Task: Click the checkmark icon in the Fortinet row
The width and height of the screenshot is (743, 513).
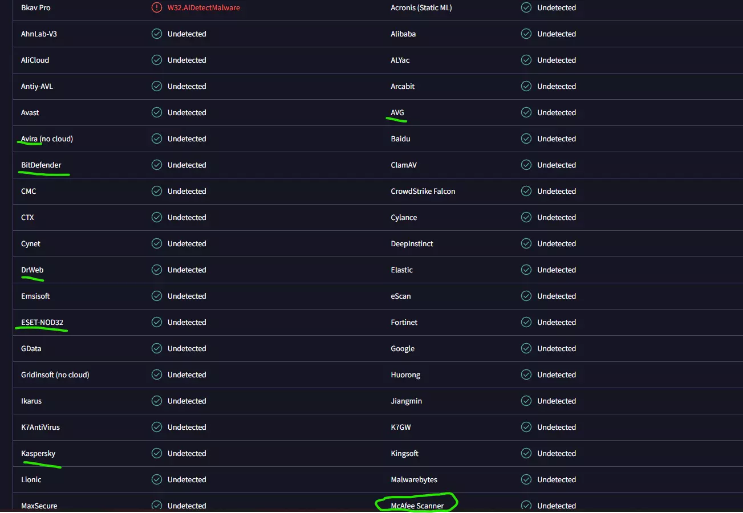Action: pyautogui.click(x=526, y=323)
